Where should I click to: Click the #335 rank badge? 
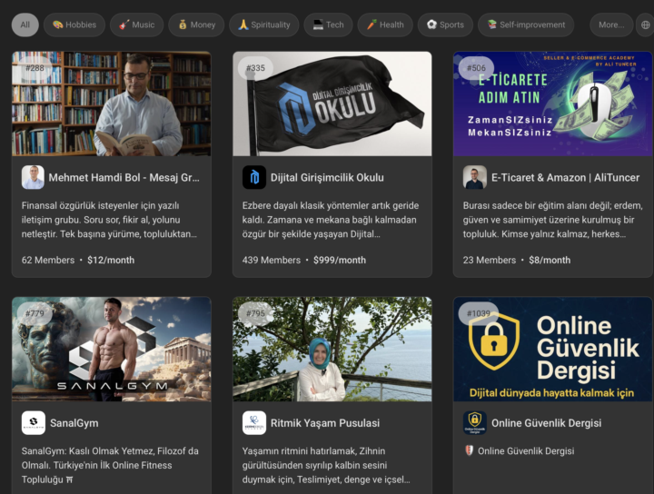click(x=255, y=67)
